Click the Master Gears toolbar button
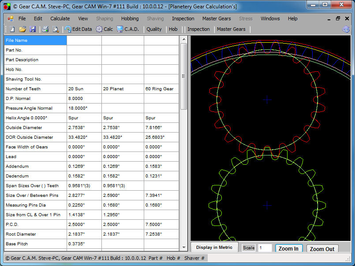This screenshot has width=355, height=266. [231, 29]
